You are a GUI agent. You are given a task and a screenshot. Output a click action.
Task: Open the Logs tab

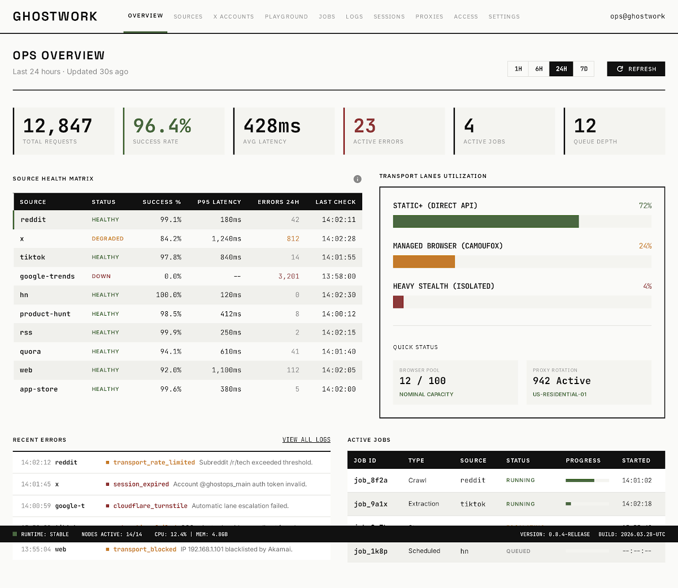354,17
